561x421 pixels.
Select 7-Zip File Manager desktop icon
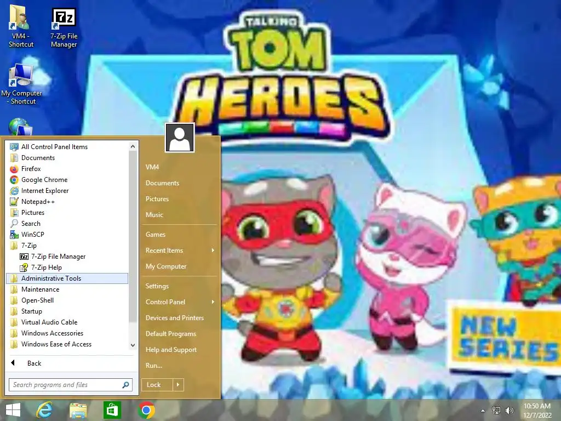point(64,28)
